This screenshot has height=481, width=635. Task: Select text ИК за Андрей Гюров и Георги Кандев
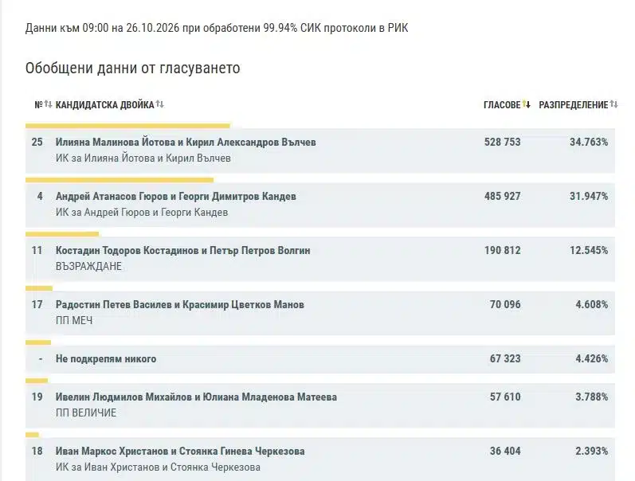(x=142, y=212)
